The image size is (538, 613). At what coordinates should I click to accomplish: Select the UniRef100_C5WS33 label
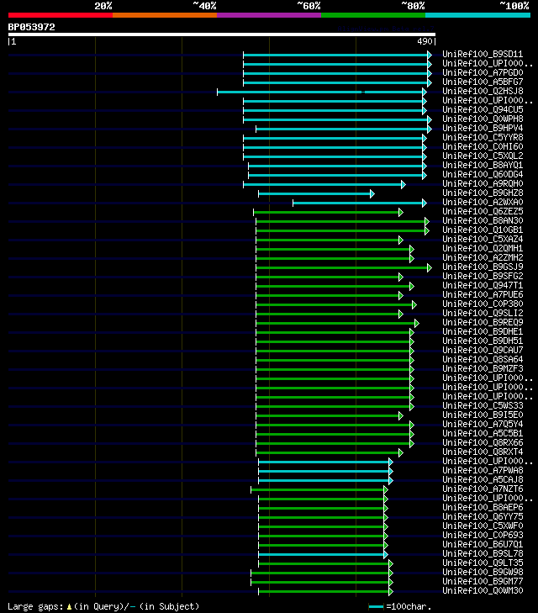[483, 406]
